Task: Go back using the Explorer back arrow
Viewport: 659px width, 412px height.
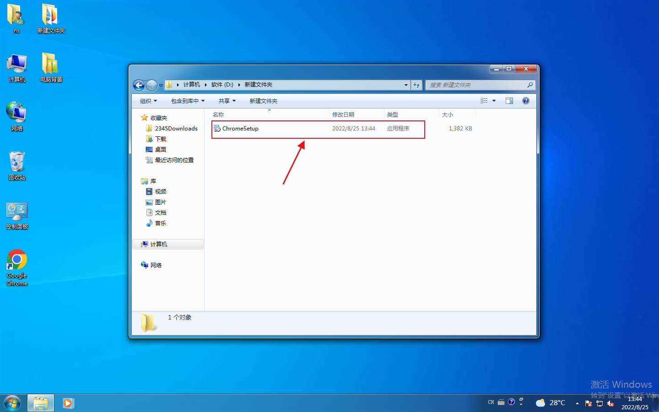Action: tap(139, 85)
